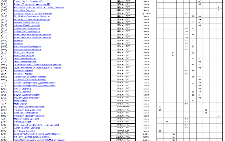Open Power Generation Equipment Repairer link with two 88s
Viewport: 225px width, 141px height.
click(x=33, y=34)
